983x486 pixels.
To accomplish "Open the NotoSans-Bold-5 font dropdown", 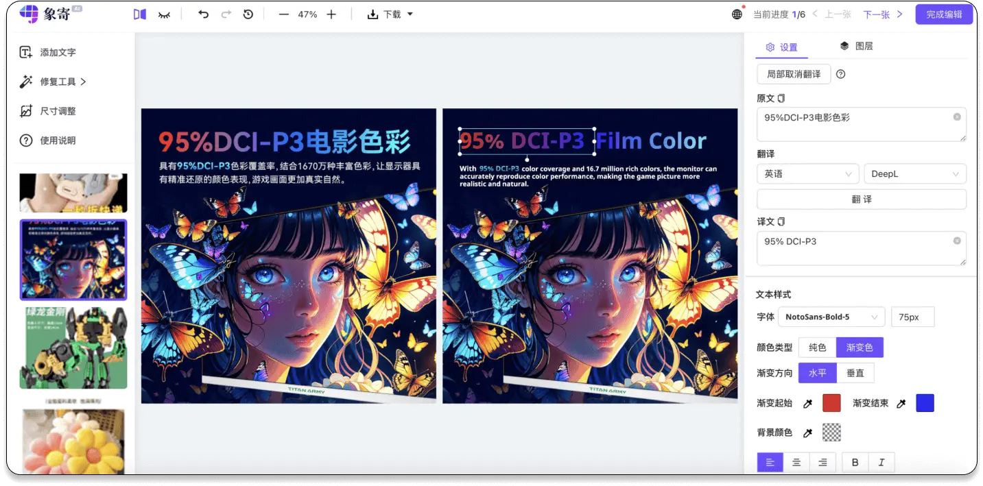I will pyautogui.click(x=831, y=317).
